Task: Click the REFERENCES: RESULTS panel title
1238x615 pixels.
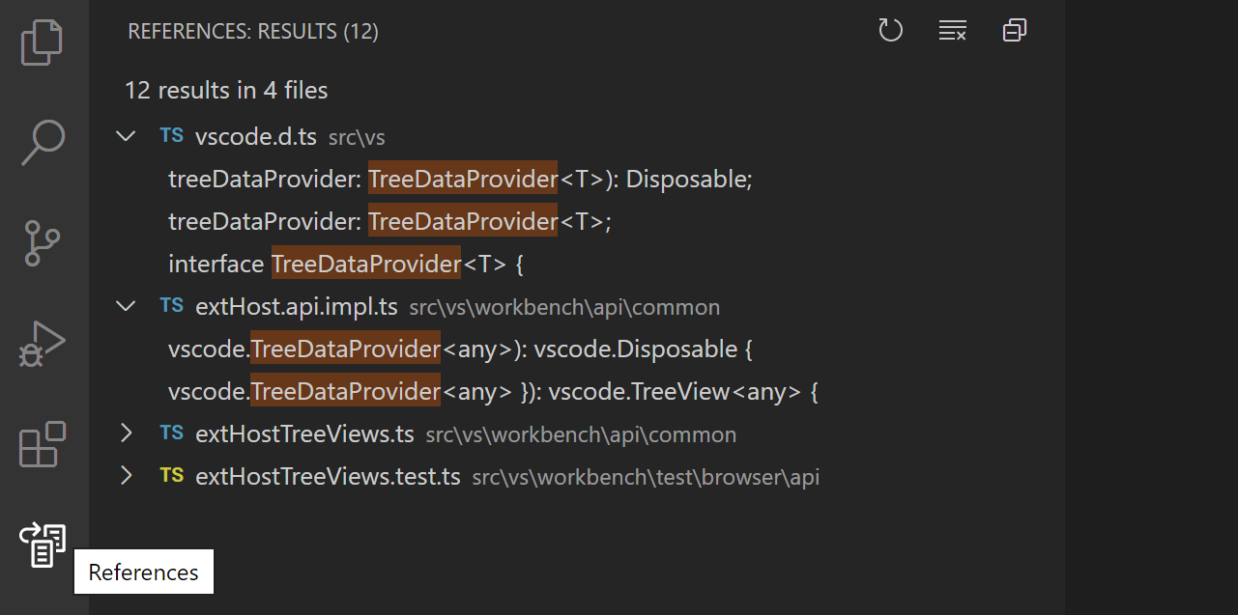Action: [x=254, y=30]
